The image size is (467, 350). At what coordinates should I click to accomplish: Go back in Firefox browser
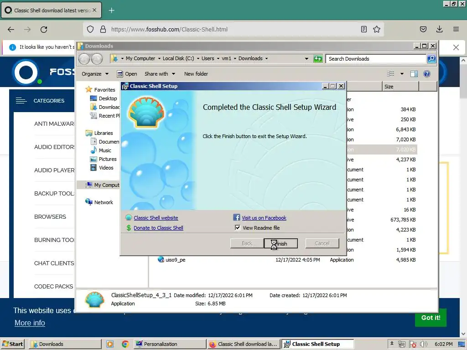11,30
